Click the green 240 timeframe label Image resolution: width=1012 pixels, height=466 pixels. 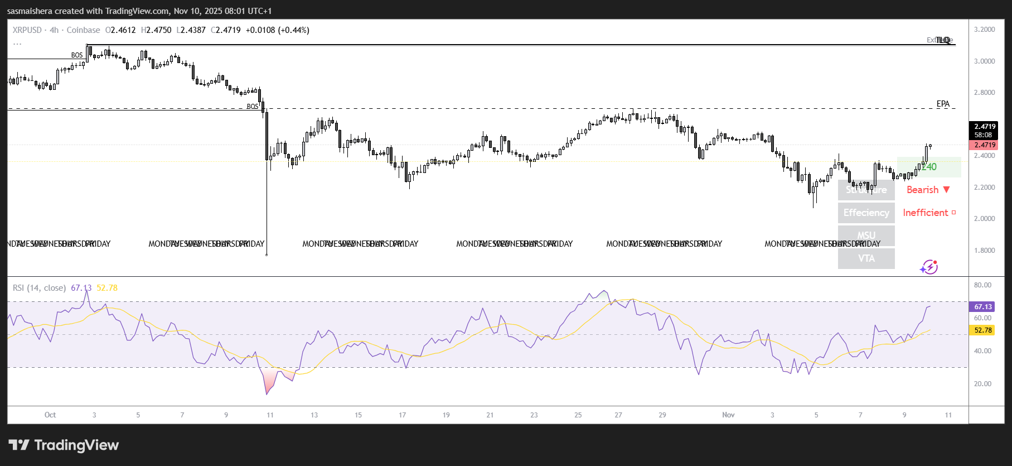[x=929, y=167]
